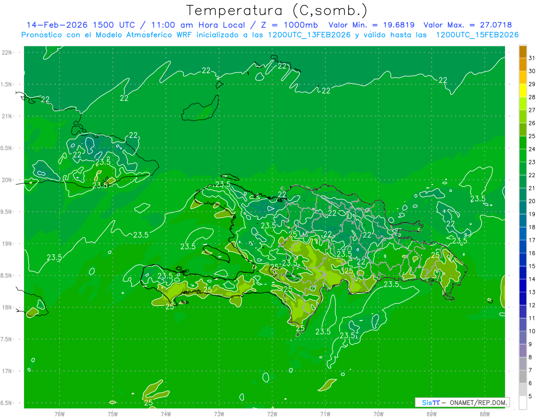This screenshot has width=544, height=420.
Task: Click the '17N' latitude axis label
Action: [7, 372]
